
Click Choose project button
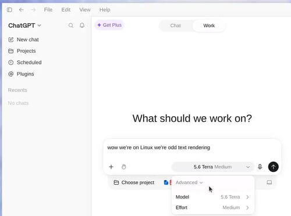[x=134, y=182]
